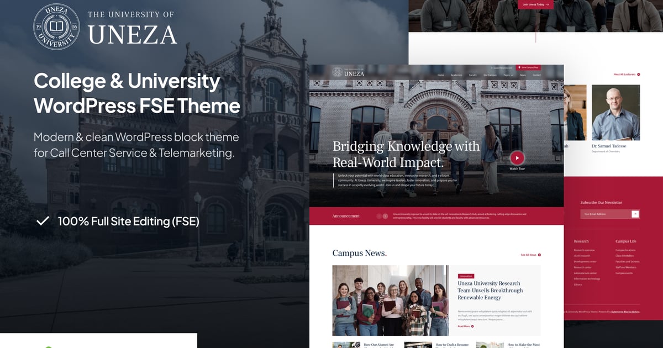Viewport: 663px width, 348px height.
Task: Click the Bridging Knowledge with Real-World Impact headline
Action: tap(406, 154)
